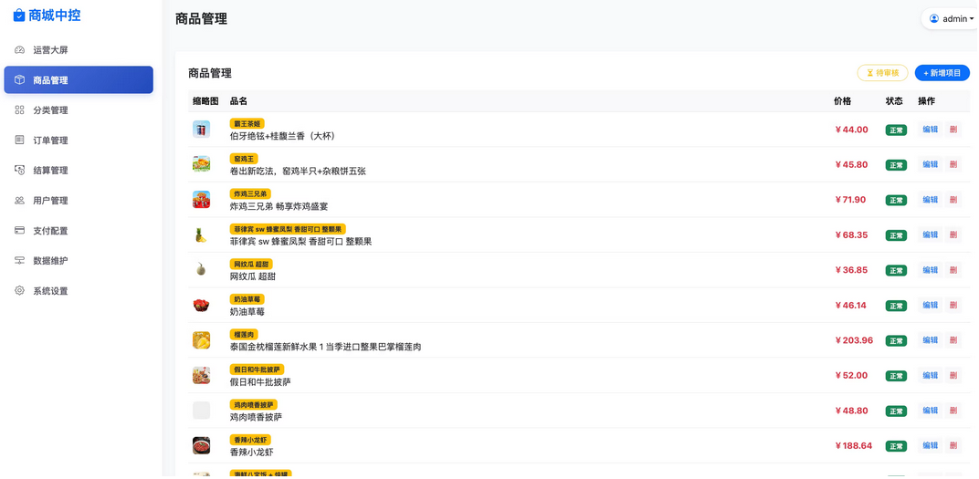Viewport: 979px width, 479px height.
Task: Open the admin user dropdown
Action: (951, 19)
